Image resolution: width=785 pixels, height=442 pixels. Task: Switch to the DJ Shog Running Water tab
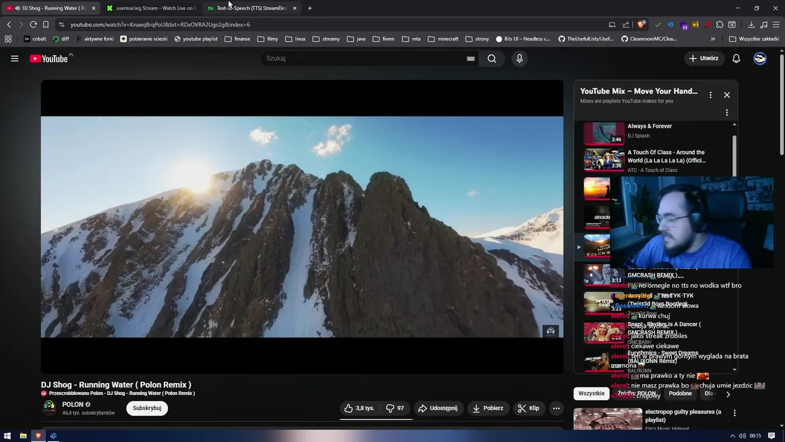pyautogui.click(x=49, y=8)
